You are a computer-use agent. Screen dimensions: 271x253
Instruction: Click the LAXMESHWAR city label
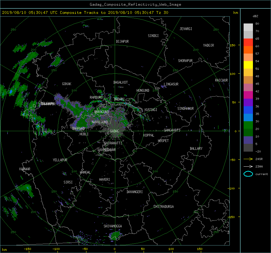pyautogui.click(x=107, y=150)
